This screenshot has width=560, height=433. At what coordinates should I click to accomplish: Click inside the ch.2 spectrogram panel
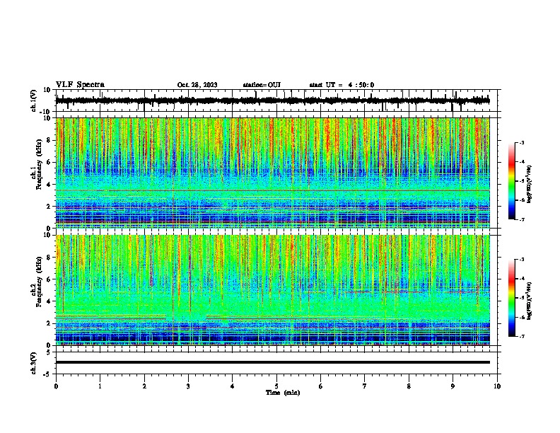(x=272, y=290)
